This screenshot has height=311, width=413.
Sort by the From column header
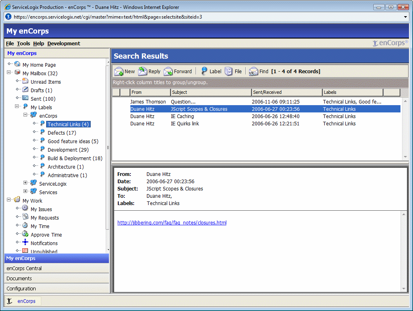coord(150,92)
